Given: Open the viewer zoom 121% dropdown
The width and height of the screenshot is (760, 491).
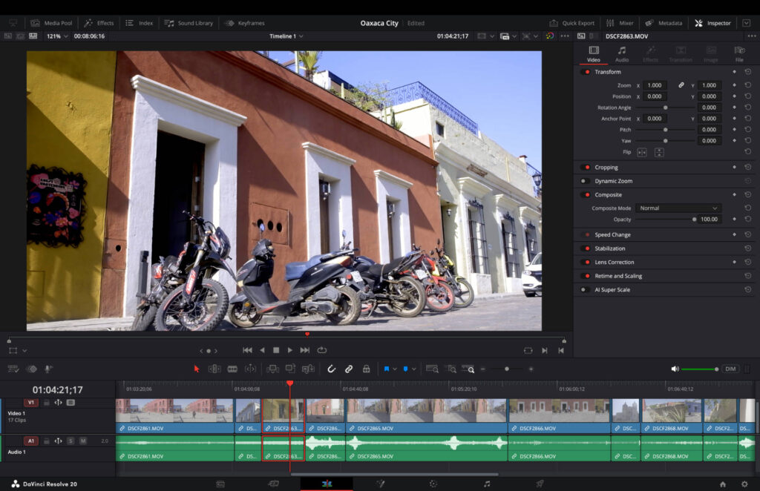Looking at the screenshot, I should point(57,36).
